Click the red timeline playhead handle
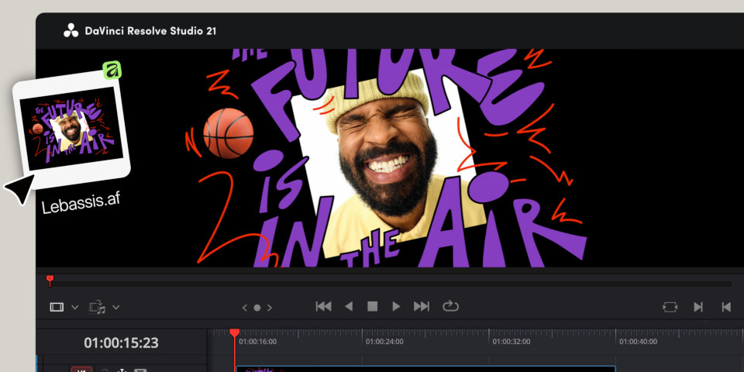 tap(235, 333)
